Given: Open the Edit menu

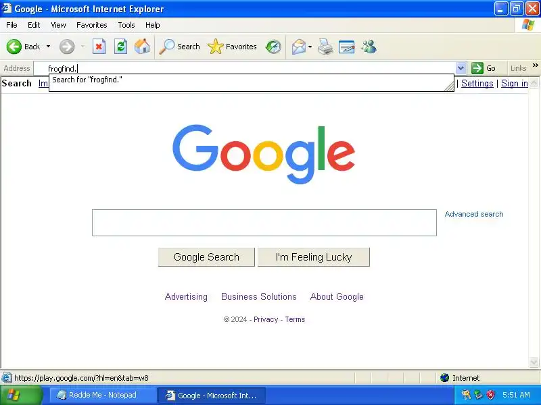Looking at the screenshot, I should tap(34, 25).
